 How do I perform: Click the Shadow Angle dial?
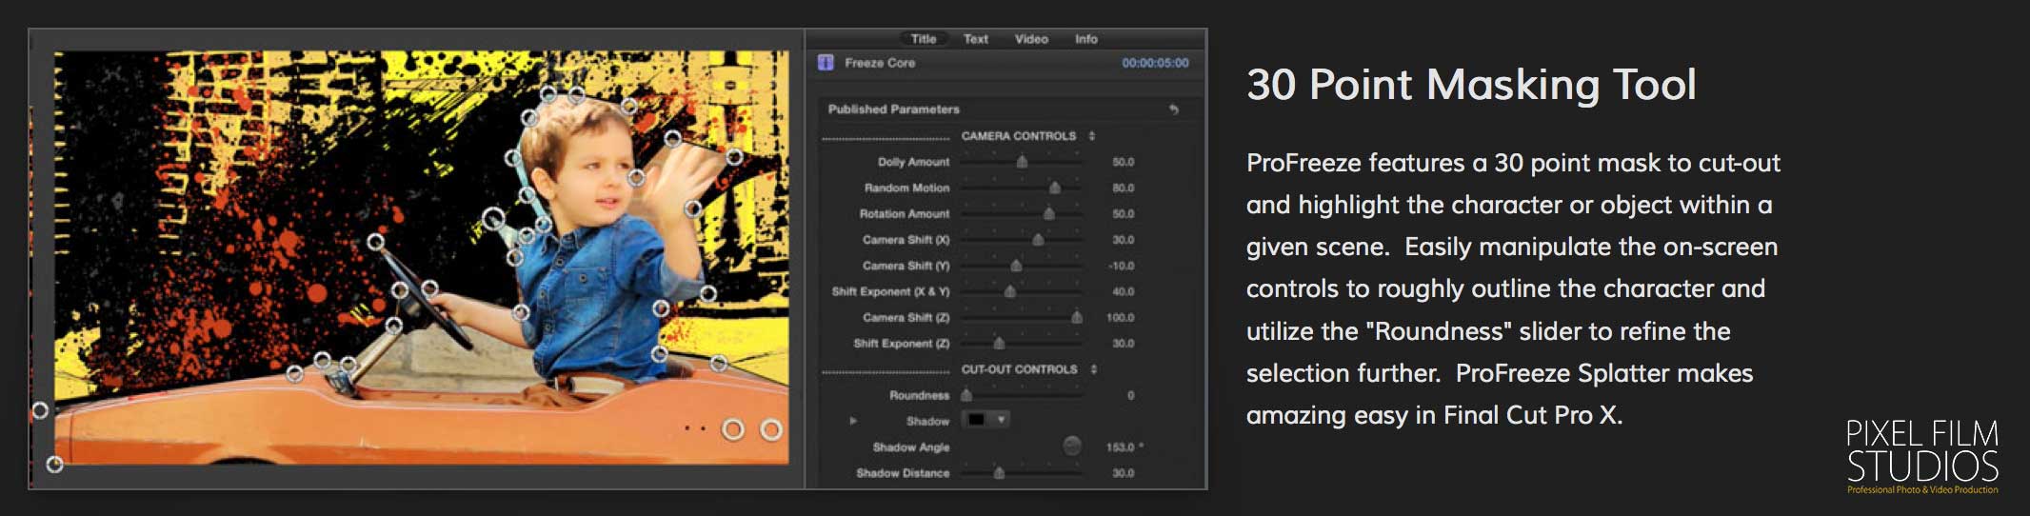click(x=1072, y=446)
